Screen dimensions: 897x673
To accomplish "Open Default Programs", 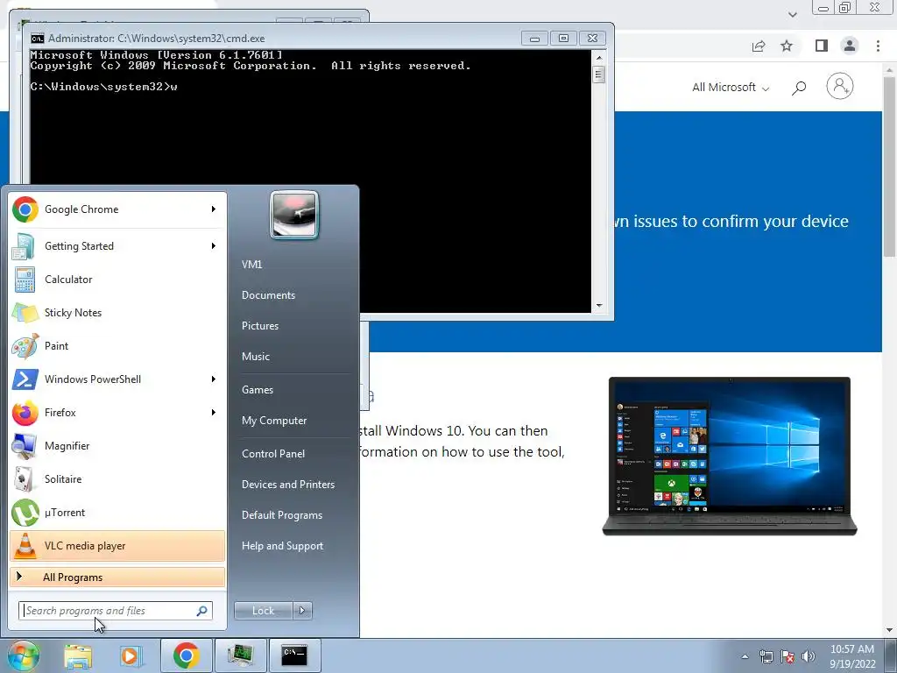I will 282,515.
